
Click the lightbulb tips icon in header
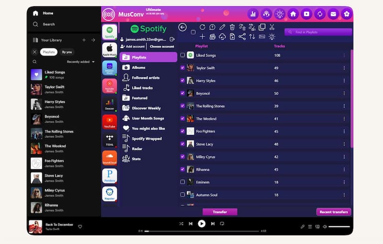click(280, 14)
